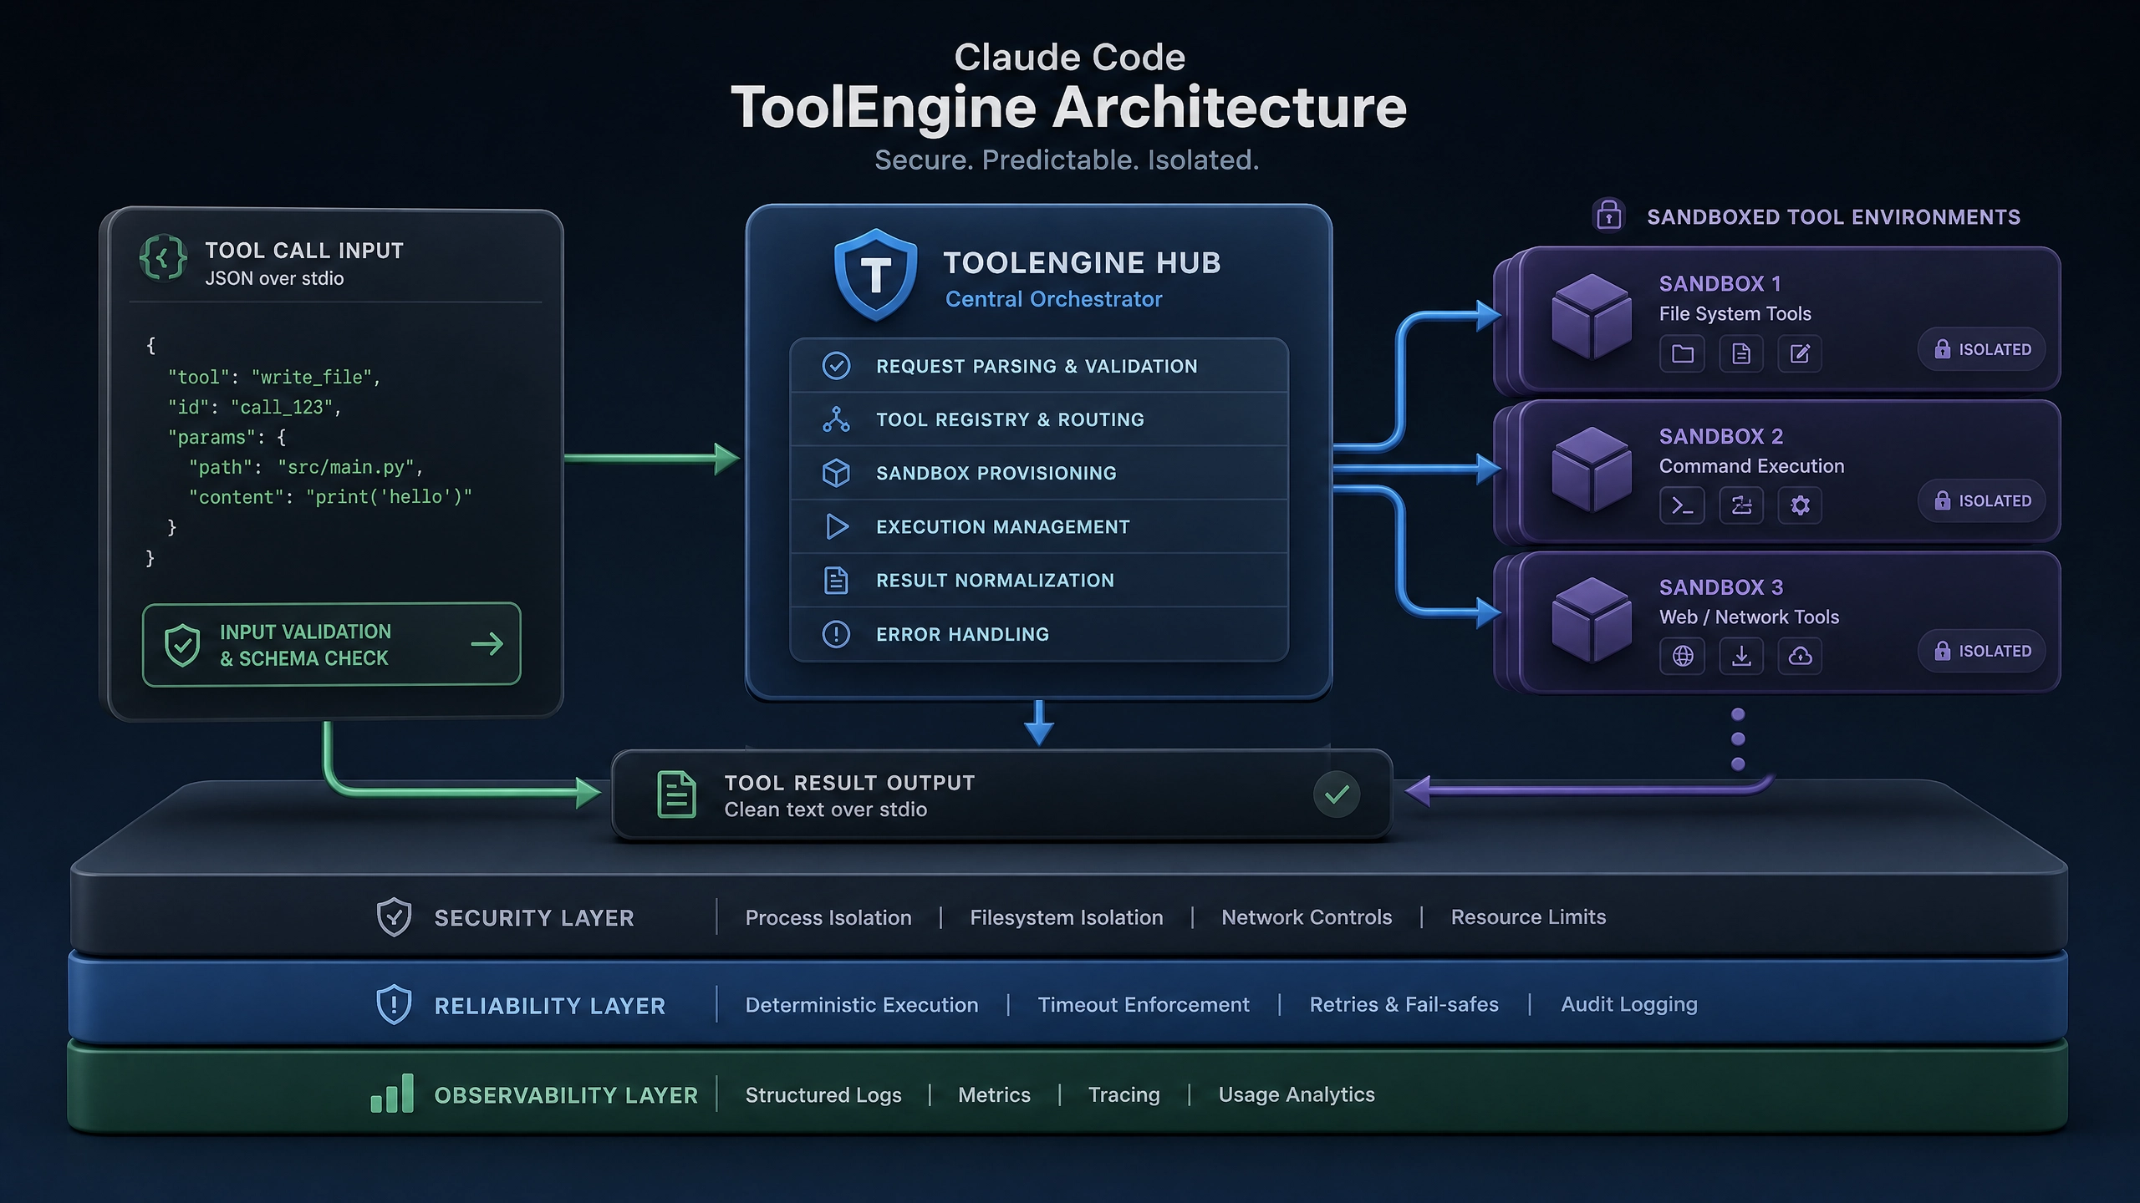
Task: Click the "Process Isolation" text
Action: coord(828,917)
